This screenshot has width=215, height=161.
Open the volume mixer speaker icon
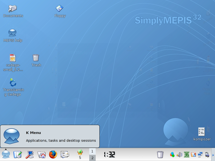tap(179, 155)
